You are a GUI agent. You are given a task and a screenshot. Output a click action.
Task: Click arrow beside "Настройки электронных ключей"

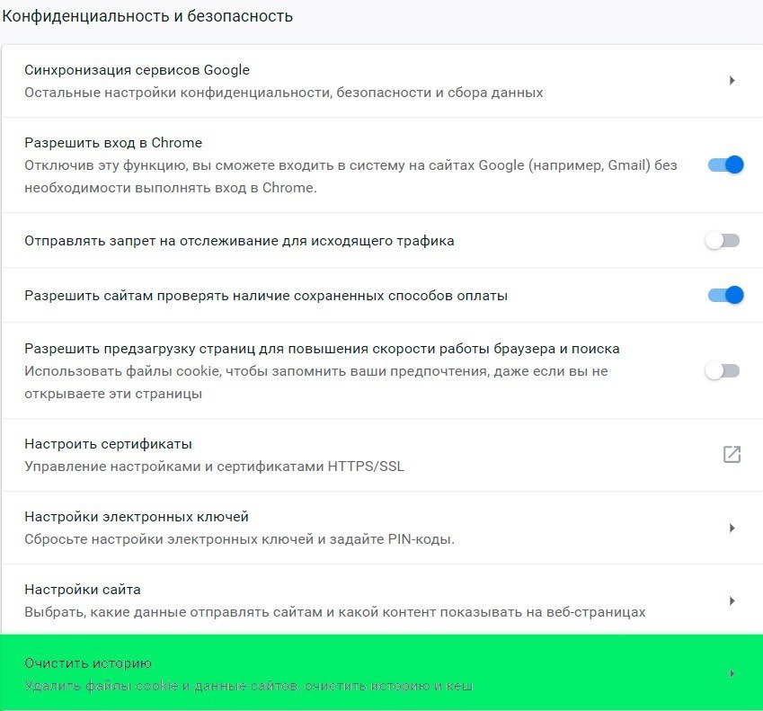click(x=732, y=528)
